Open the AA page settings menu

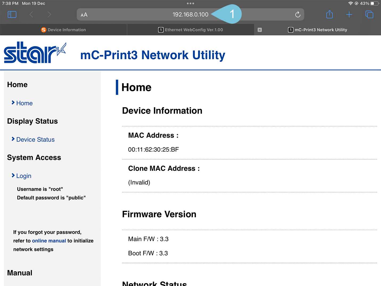(84, 15)
